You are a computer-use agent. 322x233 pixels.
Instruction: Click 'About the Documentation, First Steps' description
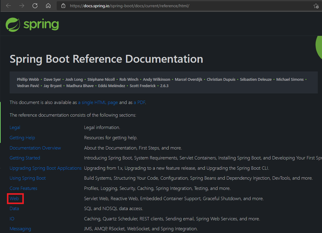tap(133, 148)
